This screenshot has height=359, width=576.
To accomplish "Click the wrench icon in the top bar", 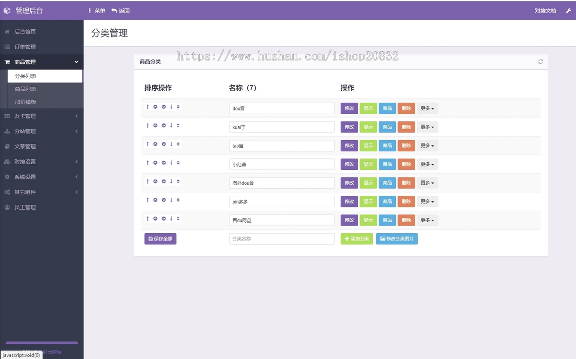I will tap(568, 11).
